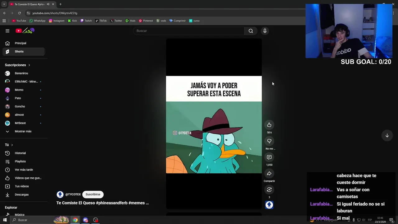Image resolution: width=398 pixels, height=224 pixels.
Task: Open the YouTube bookmark
Action: (x=19, y=21)
